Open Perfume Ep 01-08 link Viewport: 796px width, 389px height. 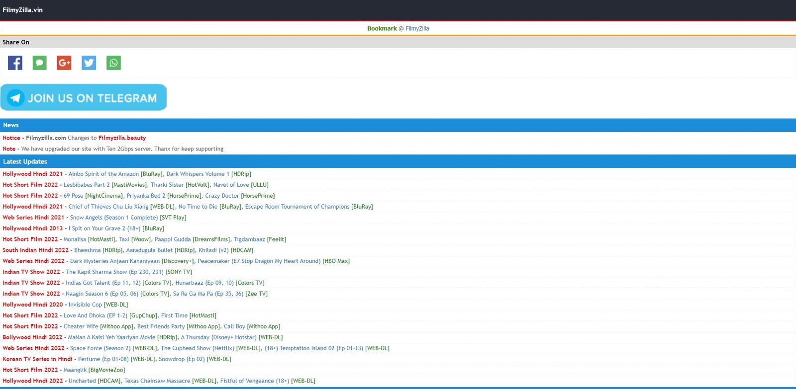pos(103,360)
